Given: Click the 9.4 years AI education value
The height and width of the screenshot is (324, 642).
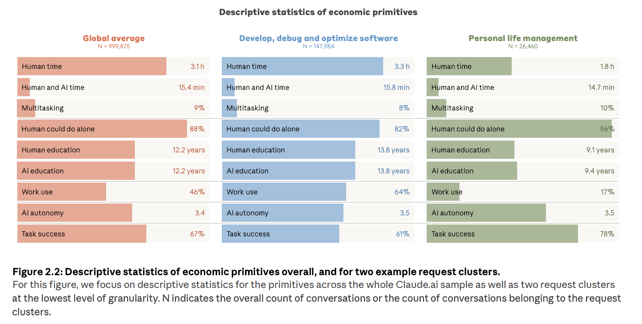Looking at the screenshot, I should pos(599,171).
